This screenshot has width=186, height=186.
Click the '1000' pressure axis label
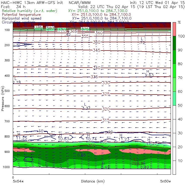tap(6, 167)
